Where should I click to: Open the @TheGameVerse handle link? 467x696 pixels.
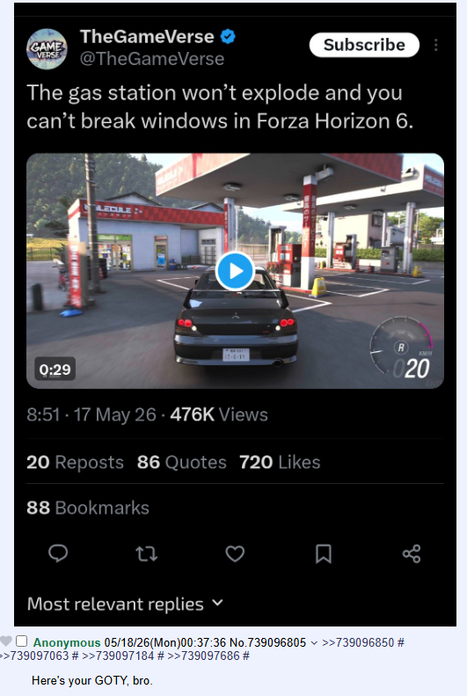151,59
